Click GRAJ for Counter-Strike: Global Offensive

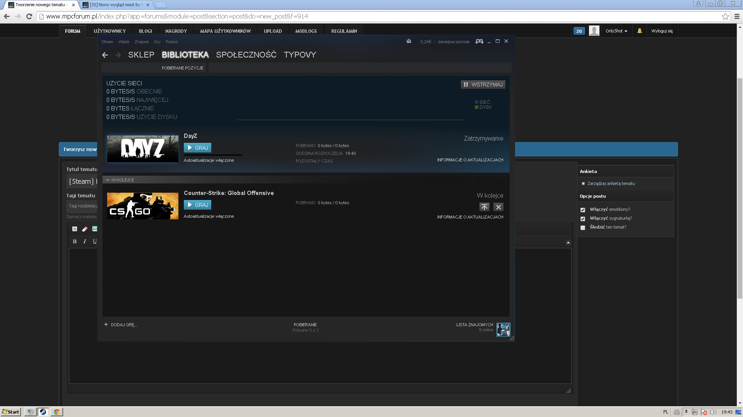197,205
